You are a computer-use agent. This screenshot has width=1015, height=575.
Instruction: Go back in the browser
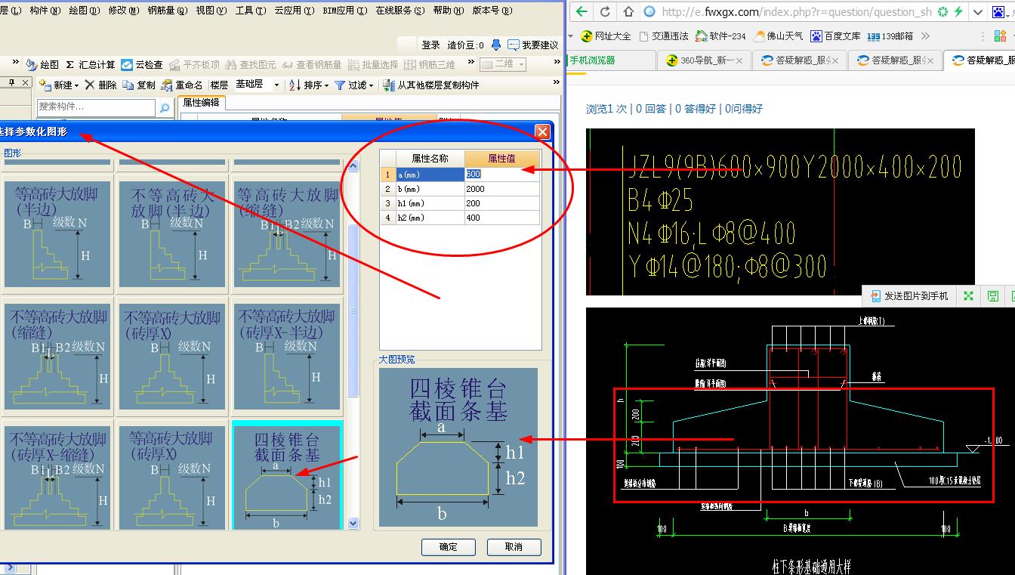(x=581, y=12)
